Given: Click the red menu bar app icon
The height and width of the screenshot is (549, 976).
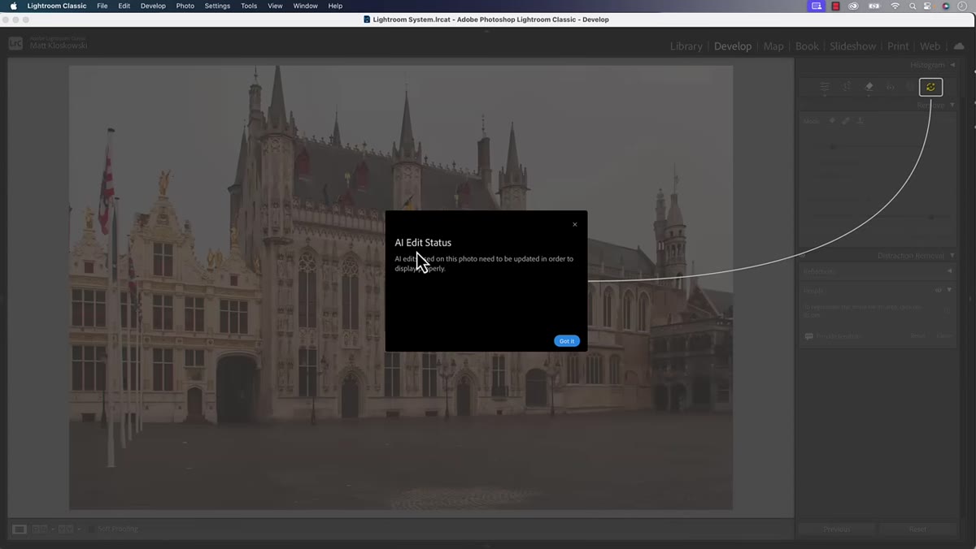Looking at the screenshot, I should [x=835, y=6].
